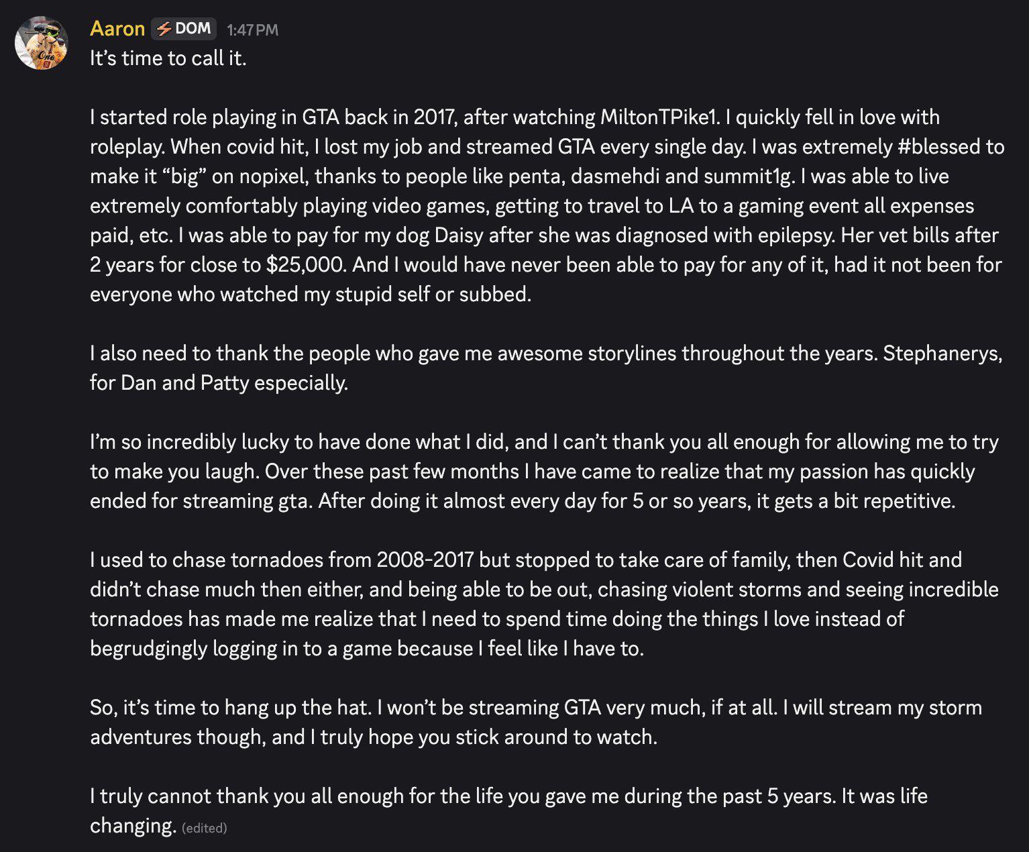The image size is (1029, 852).
Task: Click the years 2008-2017 in the tornado paragraph
Action: point(425,560)
